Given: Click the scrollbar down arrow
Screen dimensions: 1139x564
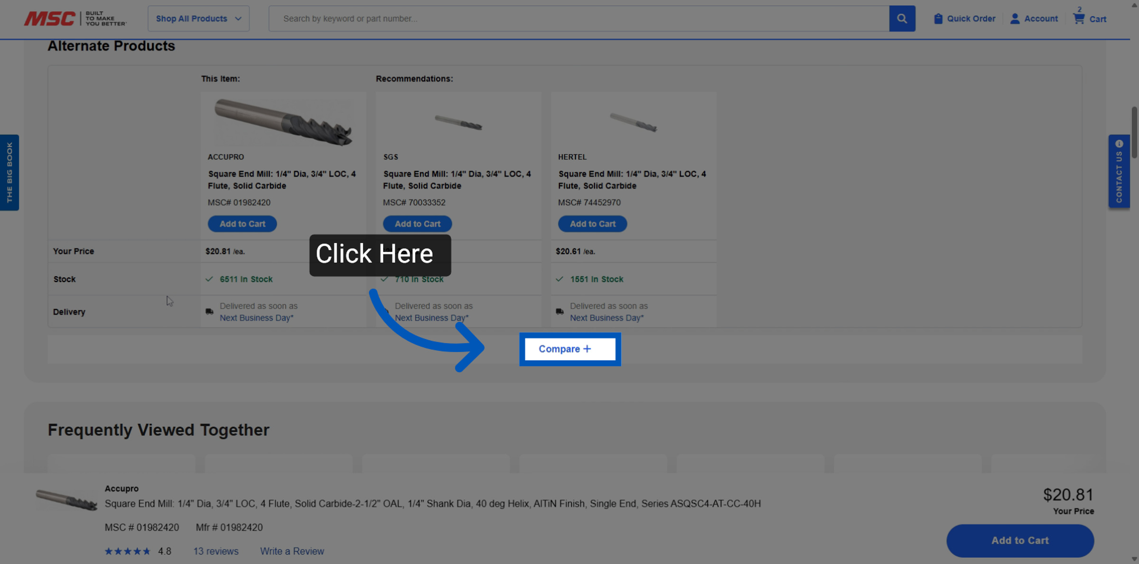Looking at the screenshot, I should coord(1134,559).
